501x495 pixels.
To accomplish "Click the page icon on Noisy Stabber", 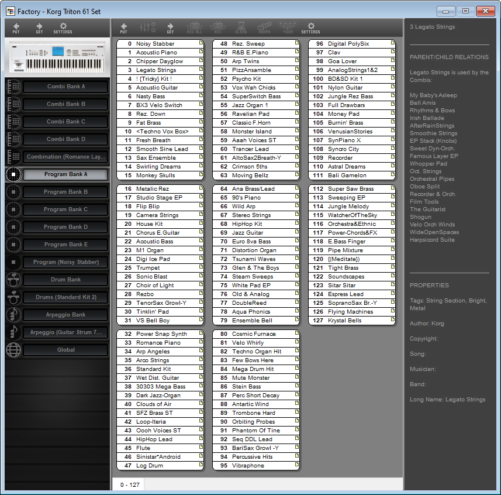I will 201,43.
